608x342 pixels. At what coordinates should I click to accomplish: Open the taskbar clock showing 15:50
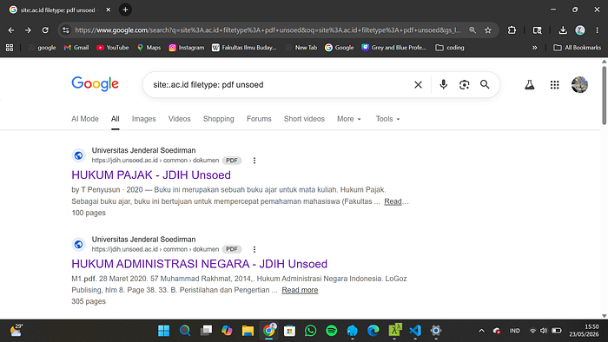tap(584, 331)
